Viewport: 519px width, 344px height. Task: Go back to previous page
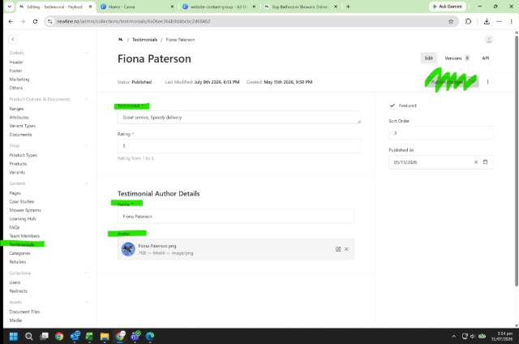(11, 21)
